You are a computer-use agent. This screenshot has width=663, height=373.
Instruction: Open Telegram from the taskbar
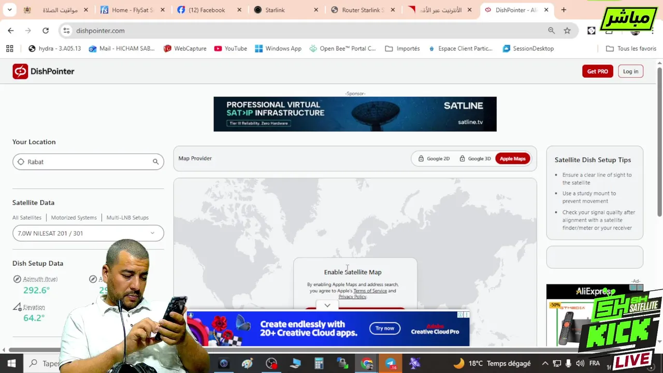[391, 363]
